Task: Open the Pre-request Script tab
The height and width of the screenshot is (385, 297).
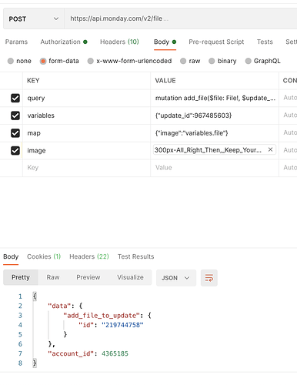Action: (x=216, y=42)
